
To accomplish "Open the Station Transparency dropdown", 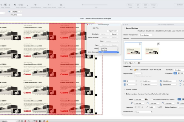I will point(146,35).
